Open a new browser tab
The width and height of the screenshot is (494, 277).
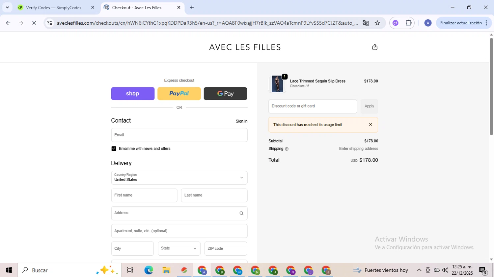(x=192, y=8)
